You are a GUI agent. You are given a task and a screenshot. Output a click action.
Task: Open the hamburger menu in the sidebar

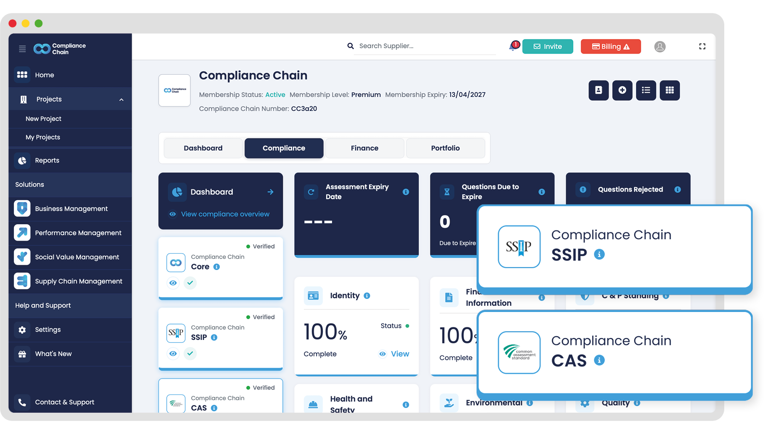coord(22,49)
